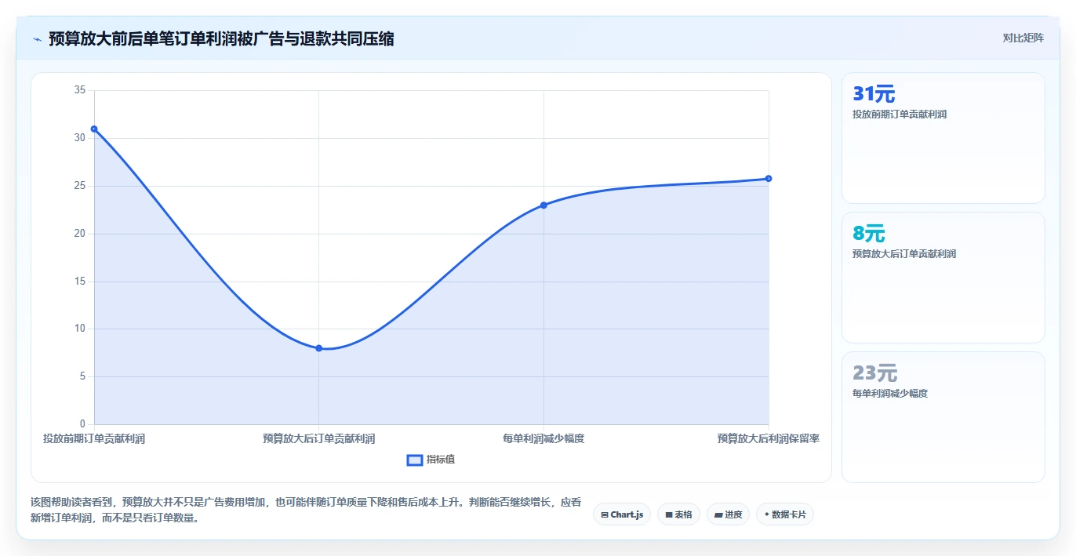Viewport: 1076px width, 556px height.
Task: Click the 8元 value card
Action: 943,278
